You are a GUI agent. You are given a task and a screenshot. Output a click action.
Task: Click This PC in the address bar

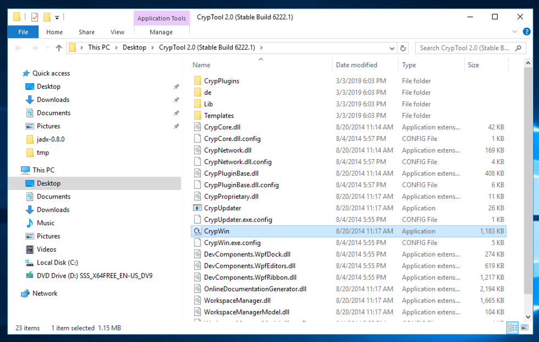[99, 47]
